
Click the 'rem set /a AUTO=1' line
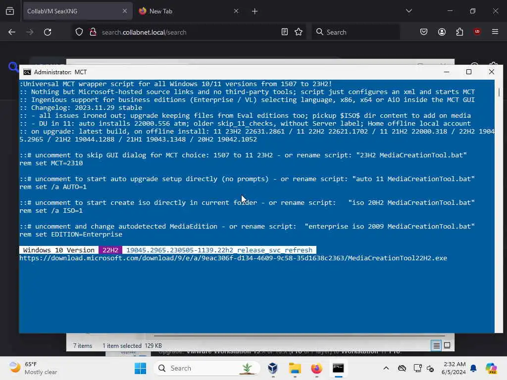(x=53, y=187)
